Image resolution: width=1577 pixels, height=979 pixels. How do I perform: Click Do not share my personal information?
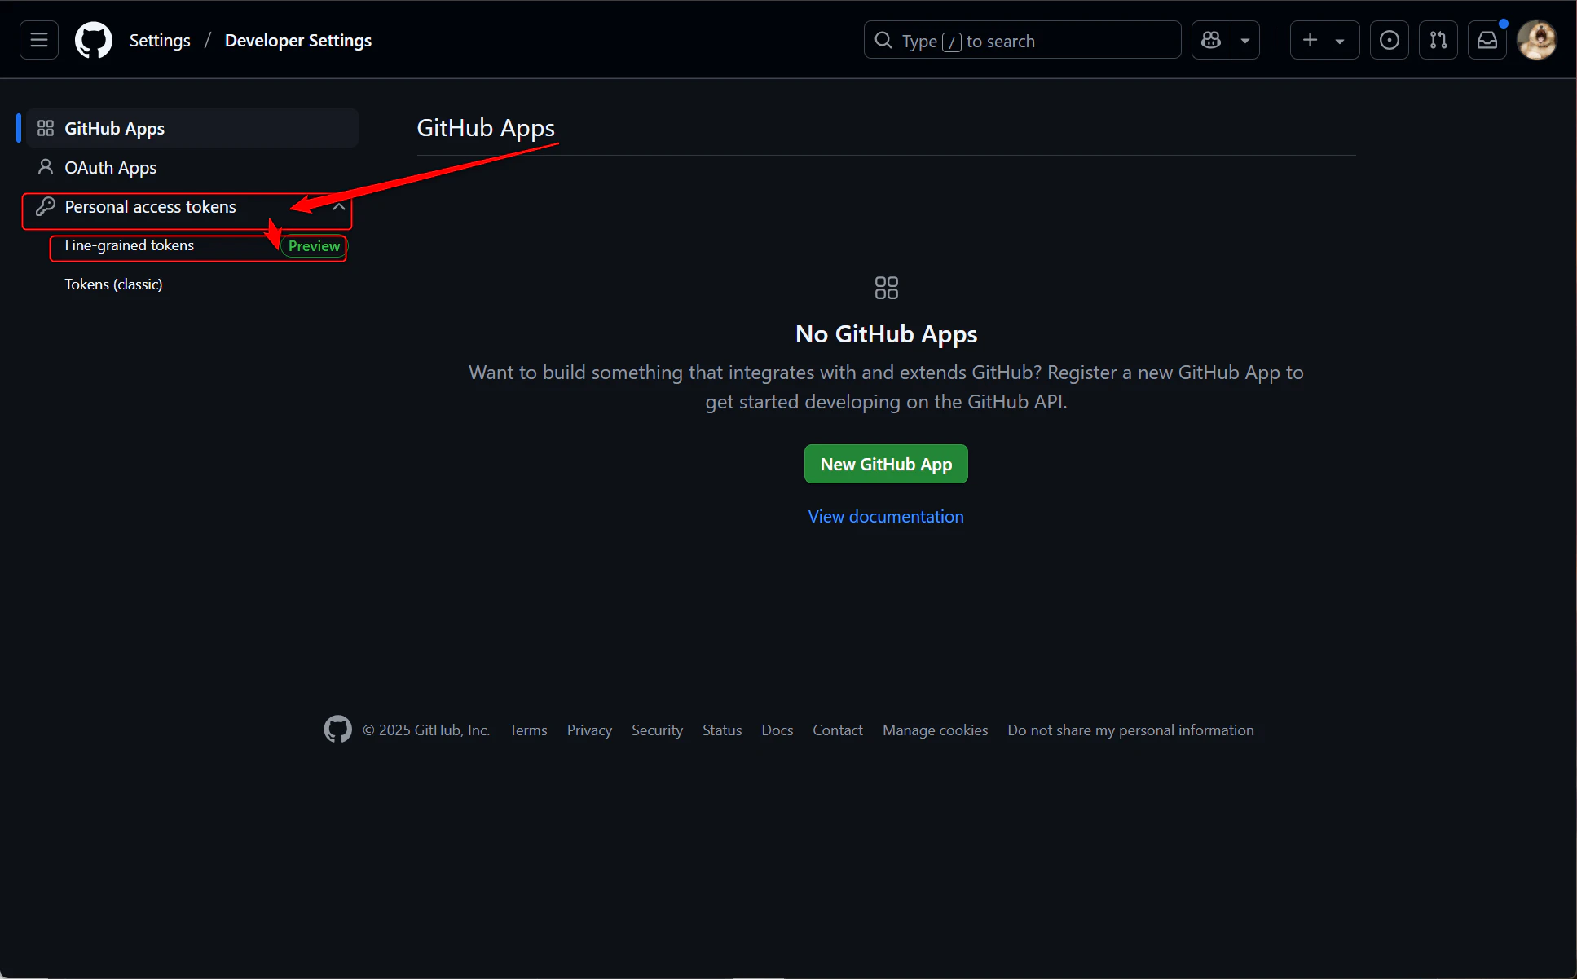point(1130,730)
